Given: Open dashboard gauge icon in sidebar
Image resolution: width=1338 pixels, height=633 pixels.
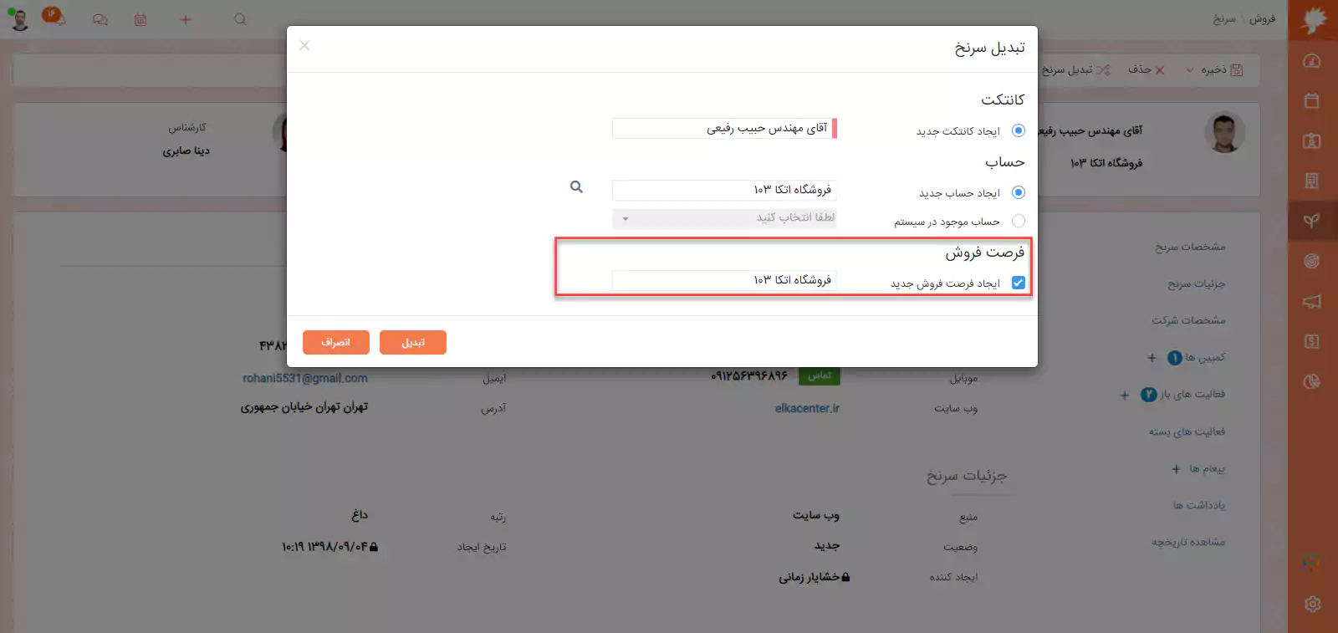Looking at the screenshot, I should coord(1312,61).
